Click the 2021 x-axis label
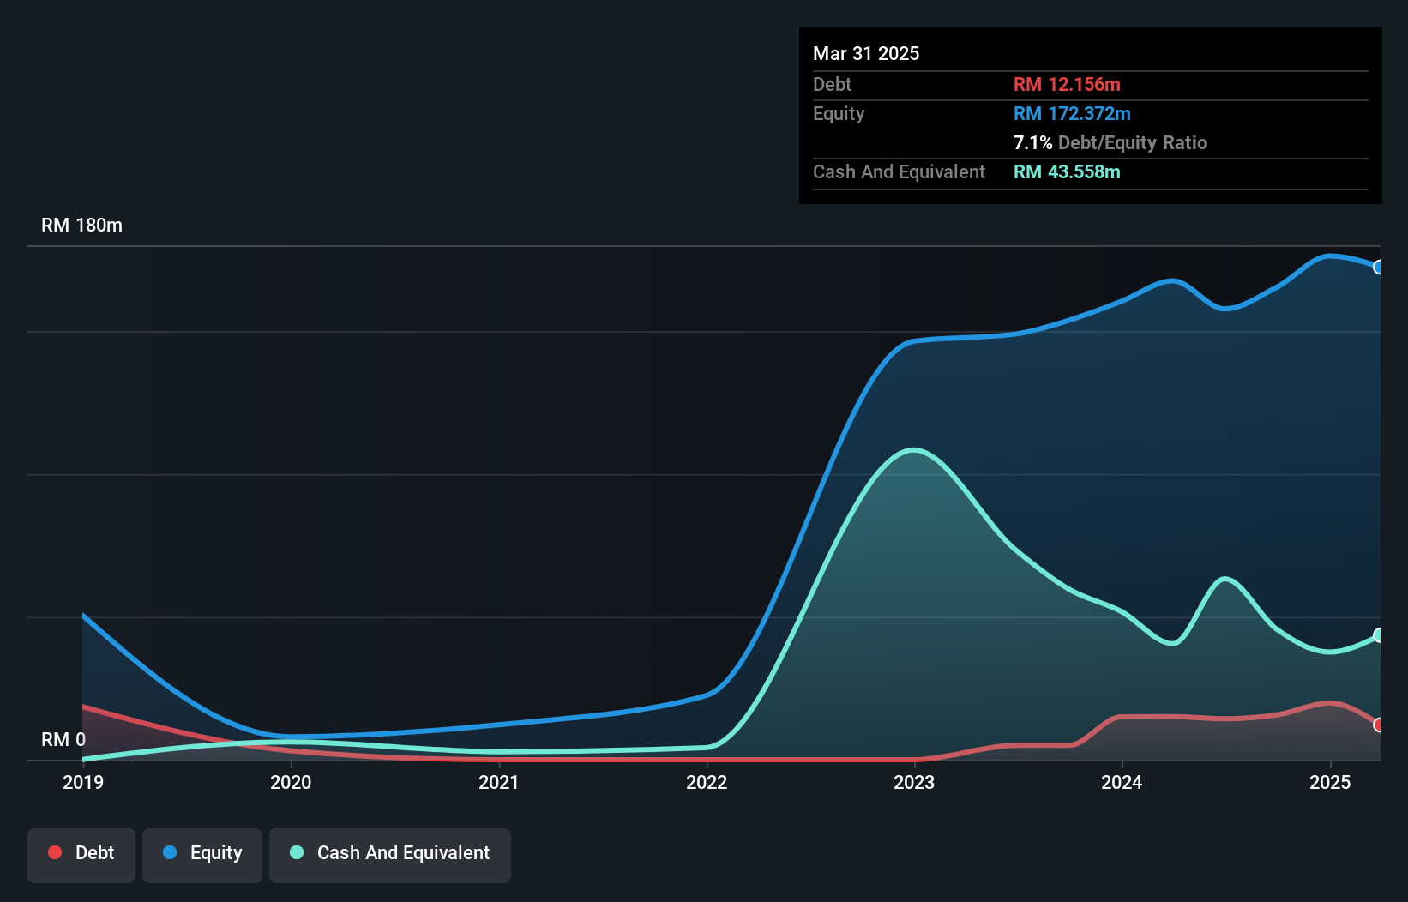The height and width of the screenshot is (902, 1408). 499,782
